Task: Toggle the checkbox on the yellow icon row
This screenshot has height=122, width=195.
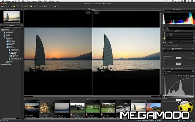Action: tap(194, 38)
